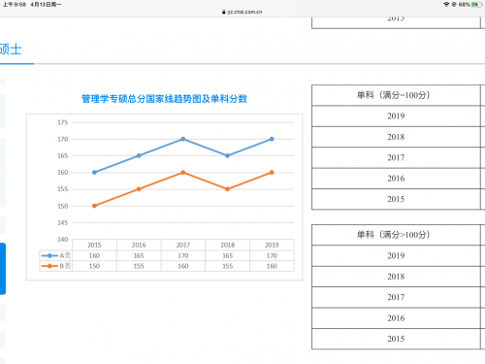Tap the Wi-Fi status icon
485x364 pixels.
(446, 4)
